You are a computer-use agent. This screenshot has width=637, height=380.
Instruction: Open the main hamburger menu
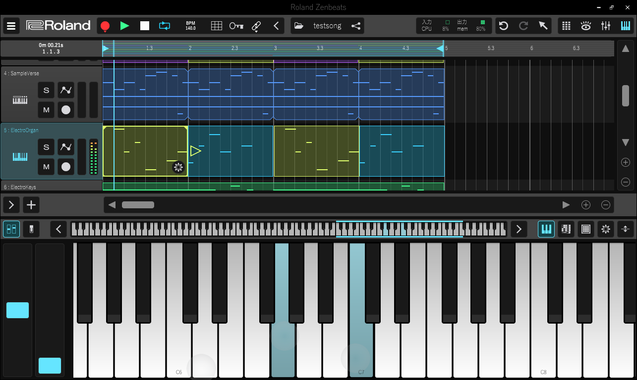pos(11,26)
